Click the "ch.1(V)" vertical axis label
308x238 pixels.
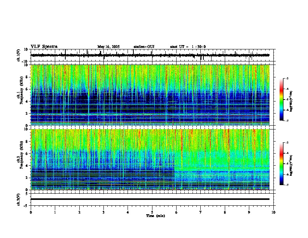pos(19,55)
